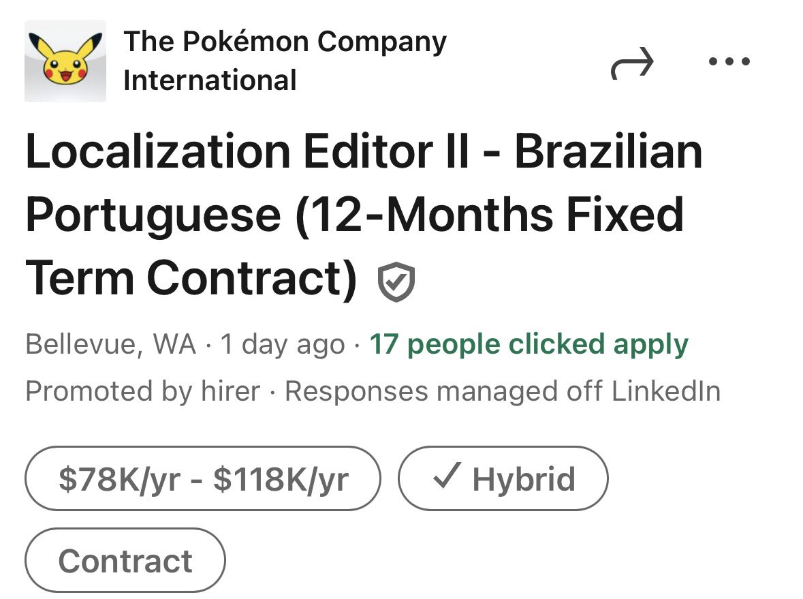Select the Contract job type chip

click(125, 561)
